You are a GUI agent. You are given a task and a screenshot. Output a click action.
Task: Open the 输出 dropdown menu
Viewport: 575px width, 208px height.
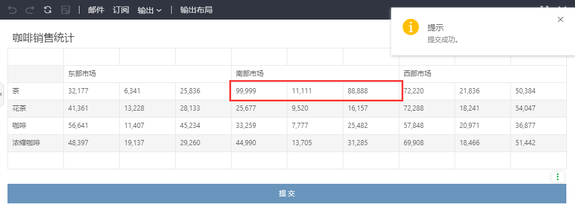pyautogui.click(x=149, y=10)
